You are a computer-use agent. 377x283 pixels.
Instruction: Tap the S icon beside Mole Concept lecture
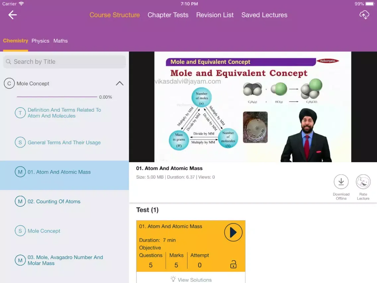(20, 231)
